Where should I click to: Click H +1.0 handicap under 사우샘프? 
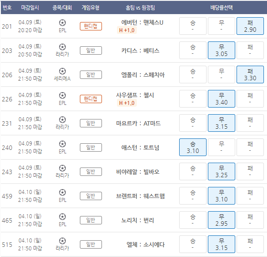[127, 103]
